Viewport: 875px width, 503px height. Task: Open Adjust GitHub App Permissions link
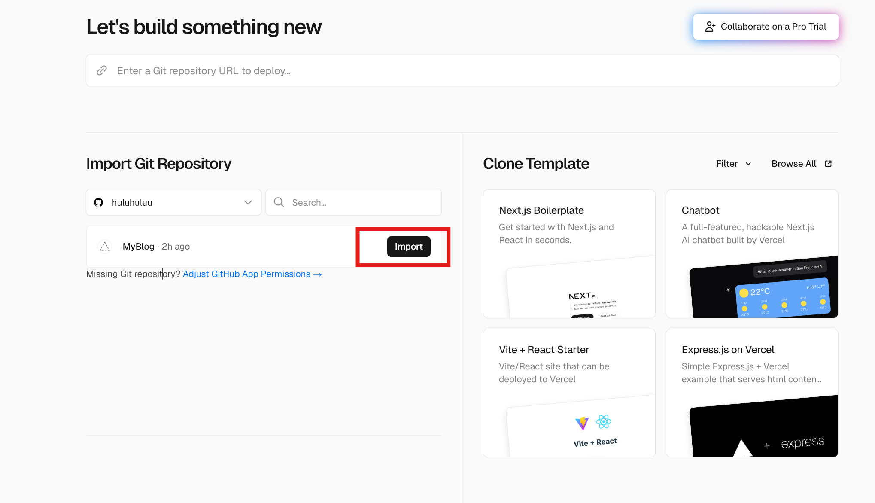pyautogui.click(x=252, y=274)
